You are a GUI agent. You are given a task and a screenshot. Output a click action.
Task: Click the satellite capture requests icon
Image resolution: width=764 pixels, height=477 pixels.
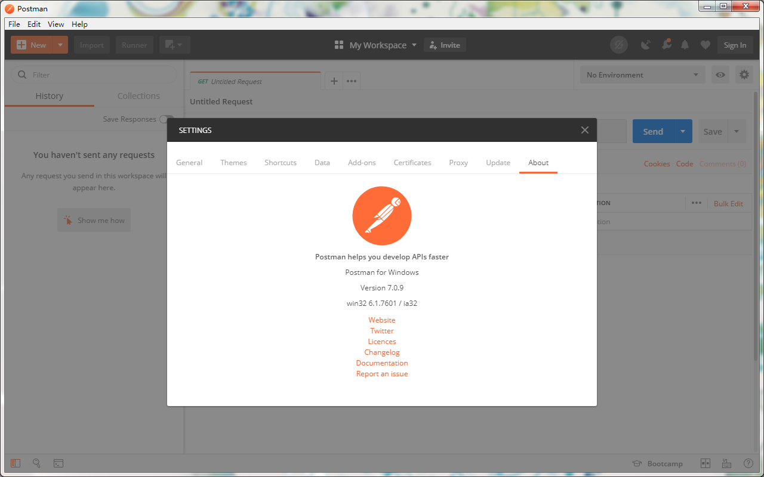pos(645,45)
